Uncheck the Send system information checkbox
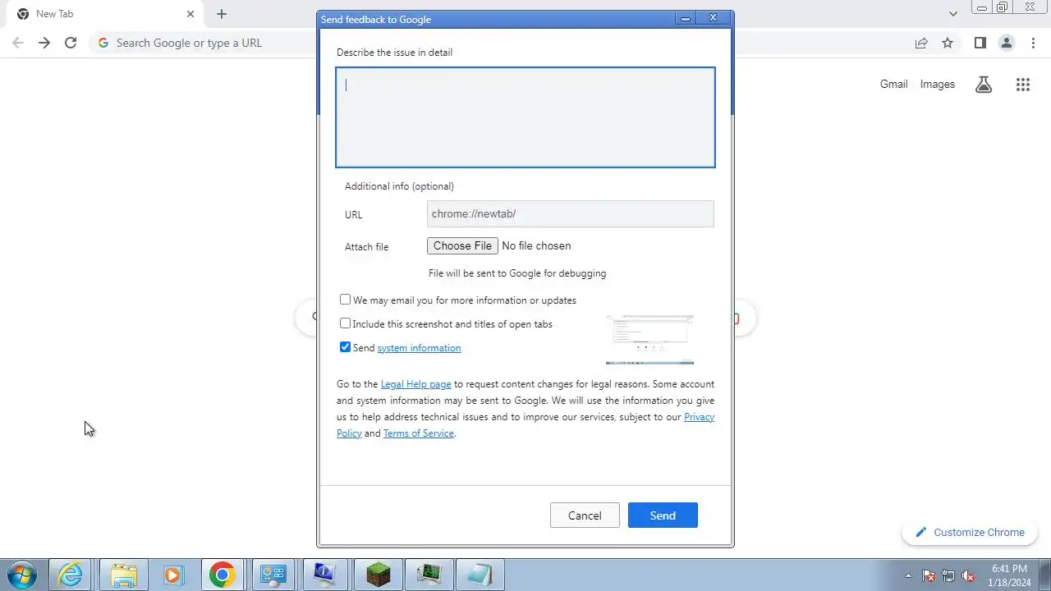 pyautogui.click(x=346, y=347)
